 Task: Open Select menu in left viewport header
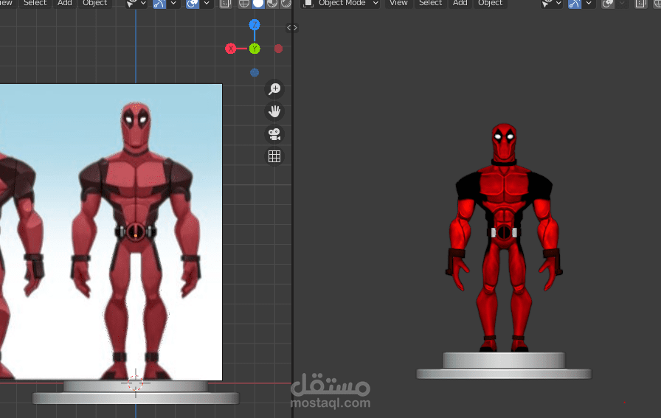pyautogui.click(x=35, y=3)
